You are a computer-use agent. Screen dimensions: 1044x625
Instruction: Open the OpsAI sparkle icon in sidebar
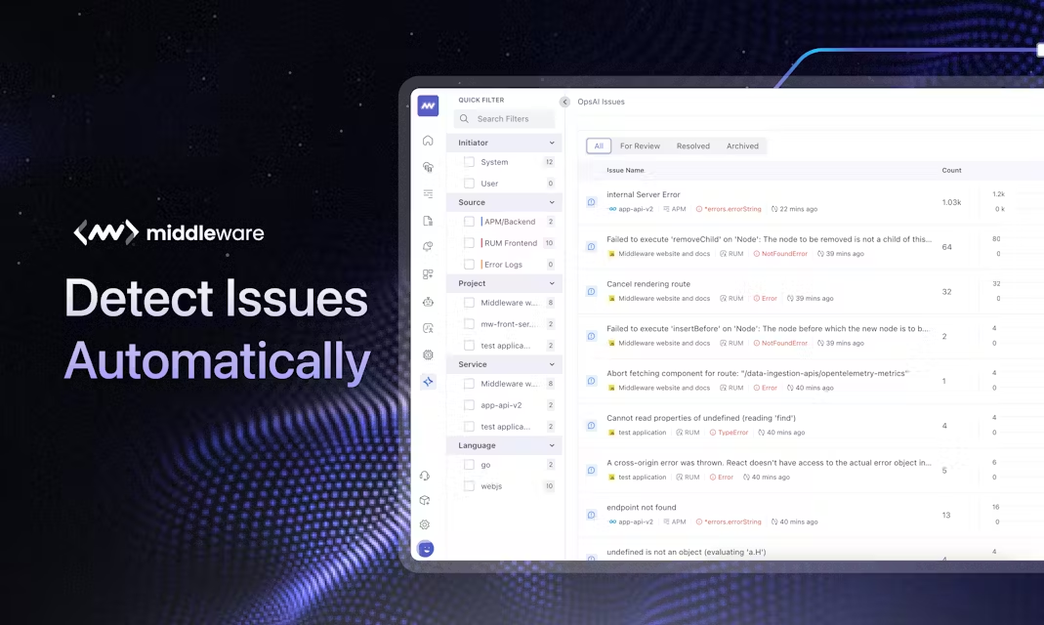click(x=428, y=382)
